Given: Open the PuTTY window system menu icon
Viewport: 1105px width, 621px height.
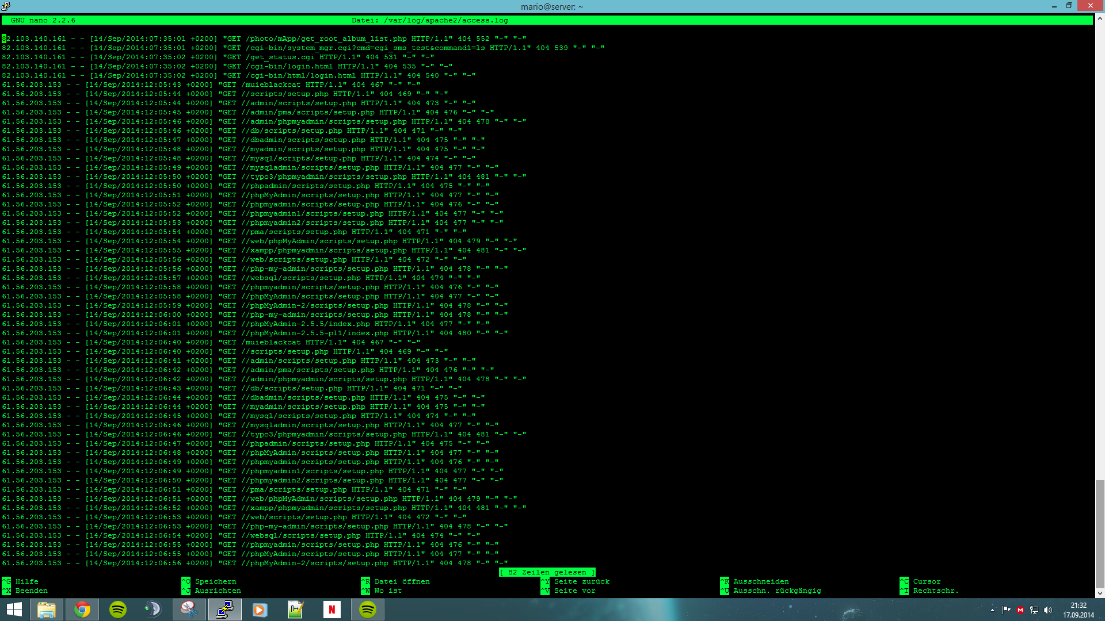Looking at the screenshot, I should [6, 6].
